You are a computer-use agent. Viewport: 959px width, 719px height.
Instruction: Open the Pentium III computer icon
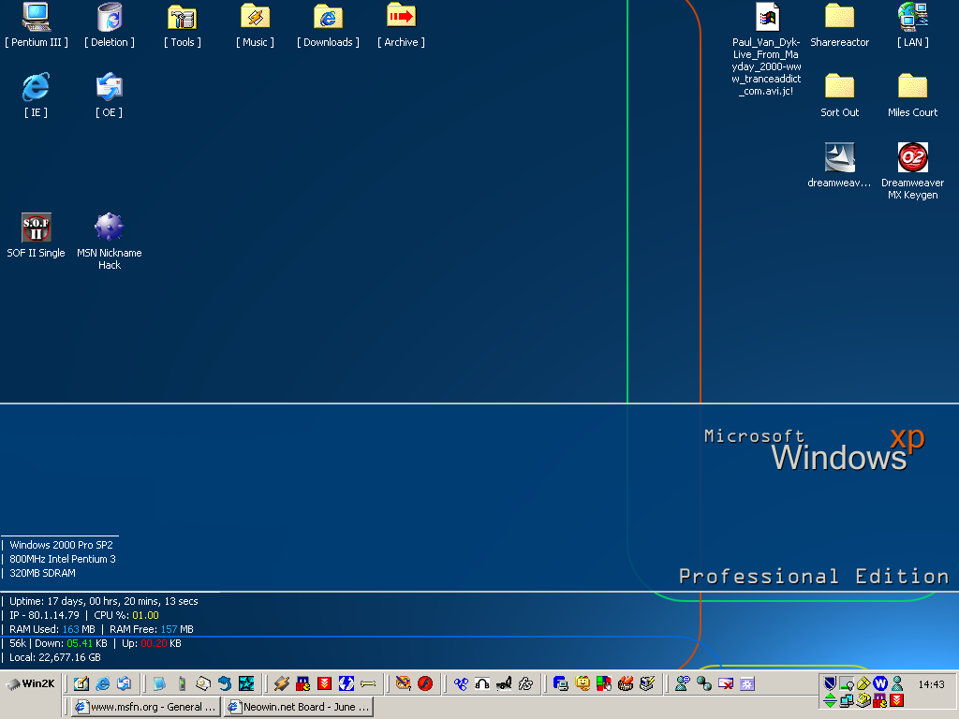click(37, 17)
